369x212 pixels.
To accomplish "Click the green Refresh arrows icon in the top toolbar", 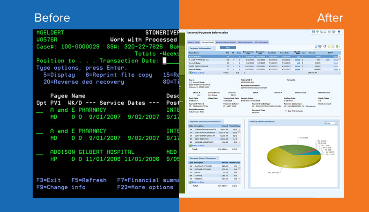I will (x=317, y=31).
